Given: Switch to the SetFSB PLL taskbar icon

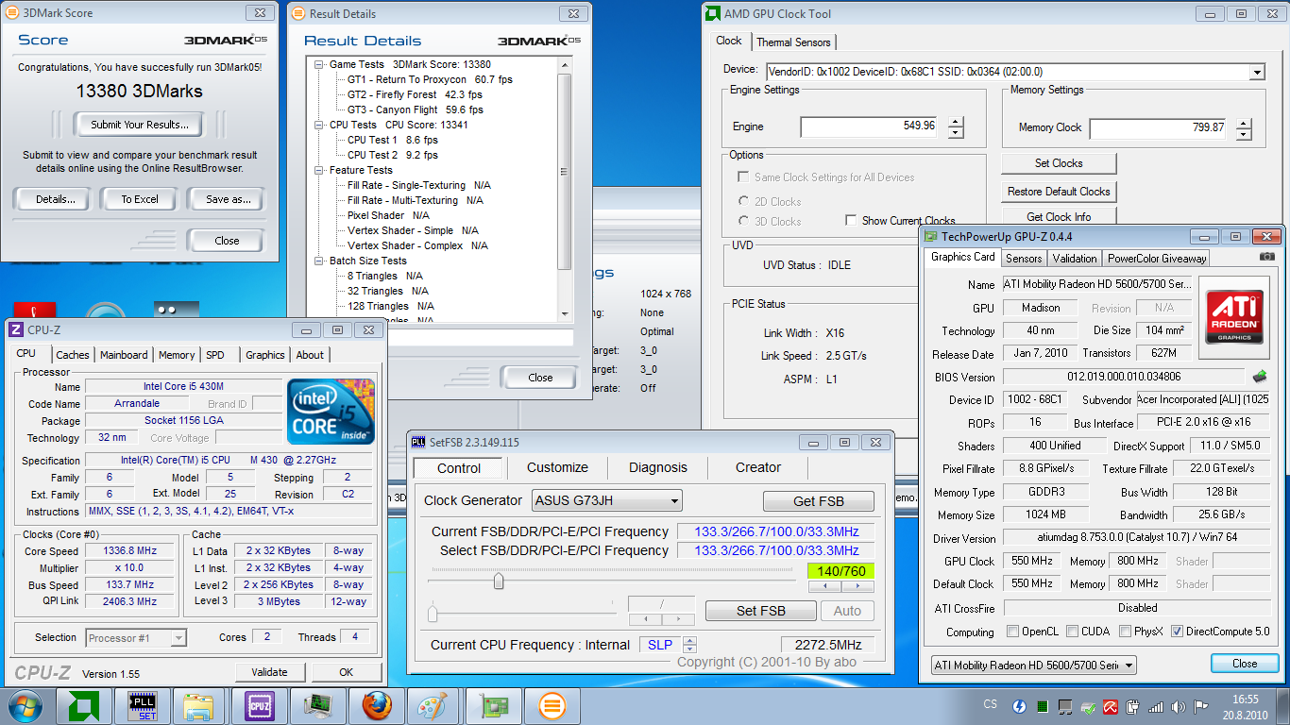Looking at the screenshot, I should pyautogui.click(x=142, y=705).
